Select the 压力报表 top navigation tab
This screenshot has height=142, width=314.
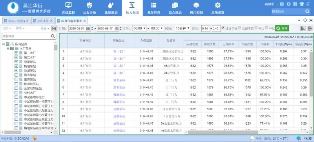(x=132, y=8)
